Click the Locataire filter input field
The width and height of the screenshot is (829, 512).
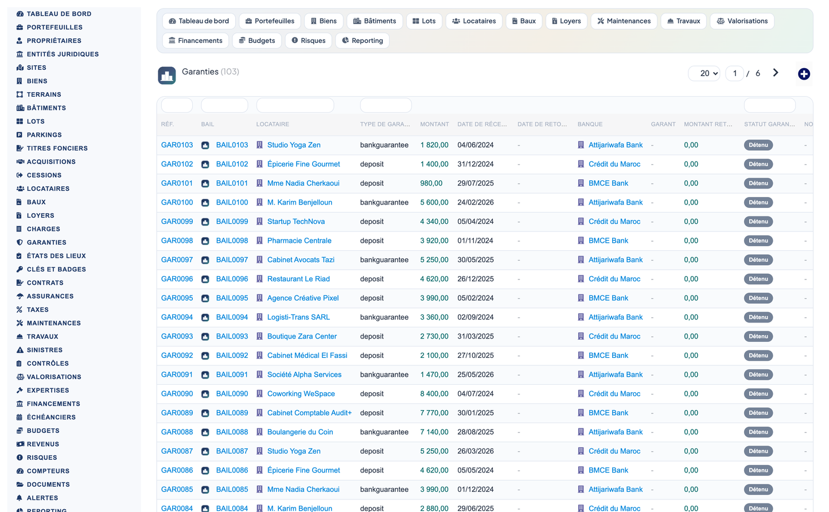pos(295,105)
